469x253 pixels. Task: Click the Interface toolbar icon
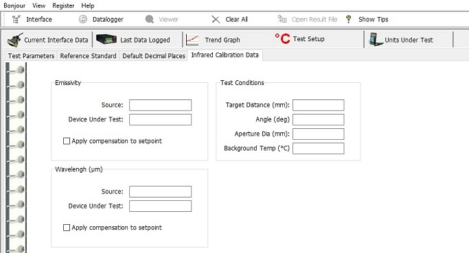point(16,19)
